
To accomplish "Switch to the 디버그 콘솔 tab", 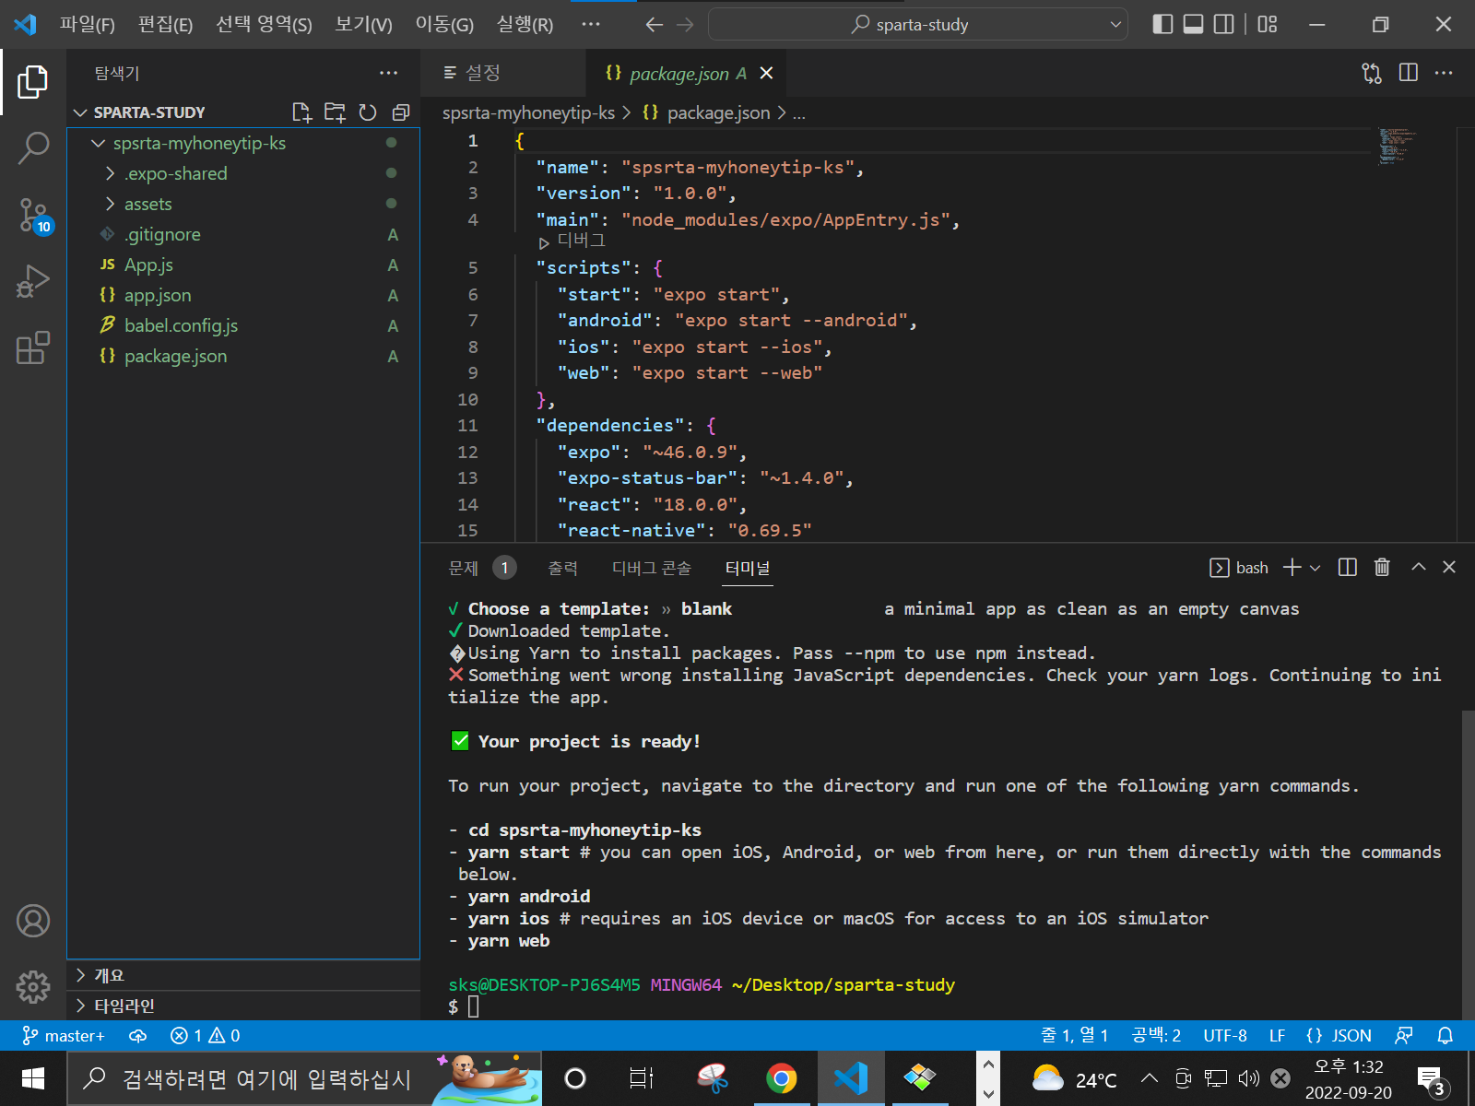I will coord(652,568).
